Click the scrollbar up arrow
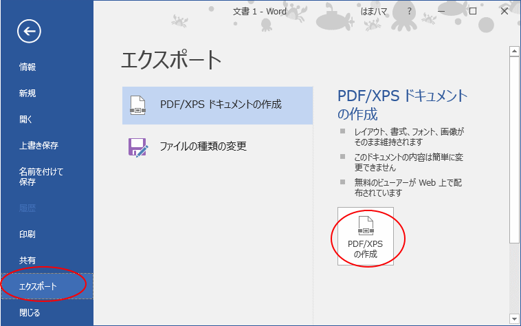The width and height of the screenshot is (521, 326). click(x=514, y=51)
